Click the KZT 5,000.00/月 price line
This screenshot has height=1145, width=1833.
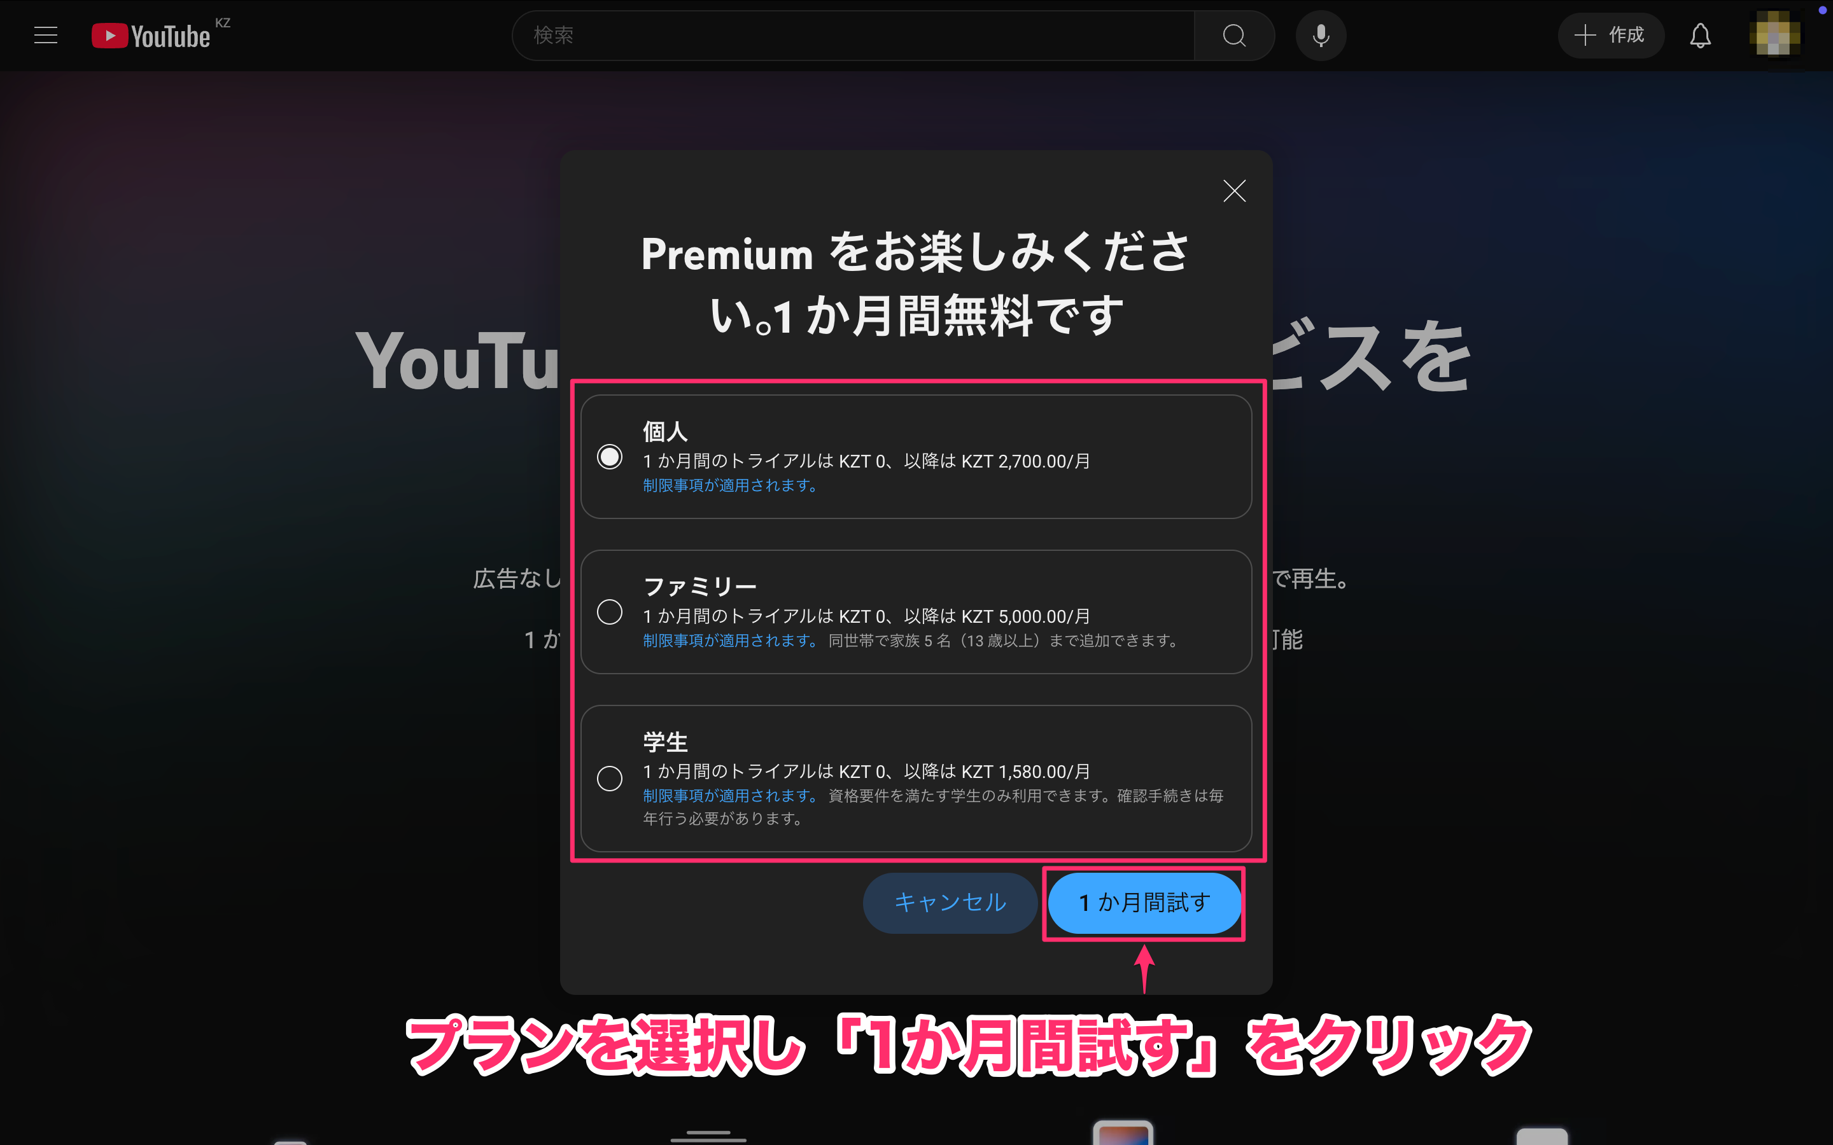[x=866, y=616]
